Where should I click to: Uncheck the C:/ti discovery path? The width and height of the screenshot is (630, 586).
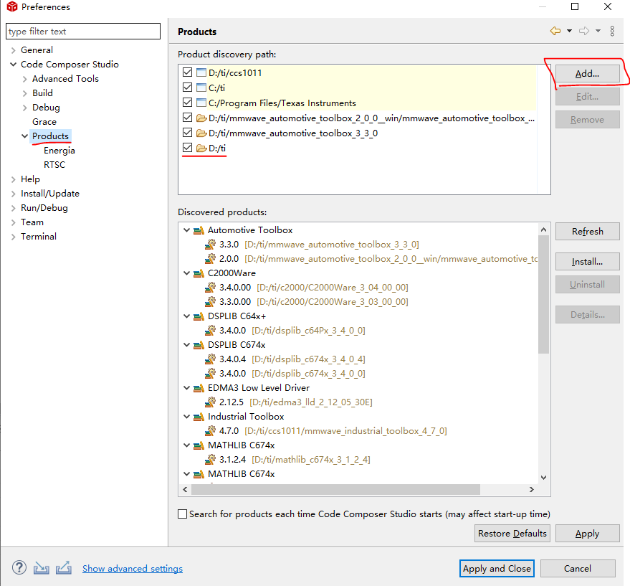[x=187, y=87]
